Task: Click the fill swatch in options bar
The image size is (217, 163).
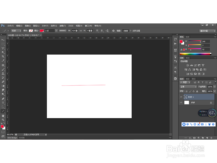Action: point(31,31)
